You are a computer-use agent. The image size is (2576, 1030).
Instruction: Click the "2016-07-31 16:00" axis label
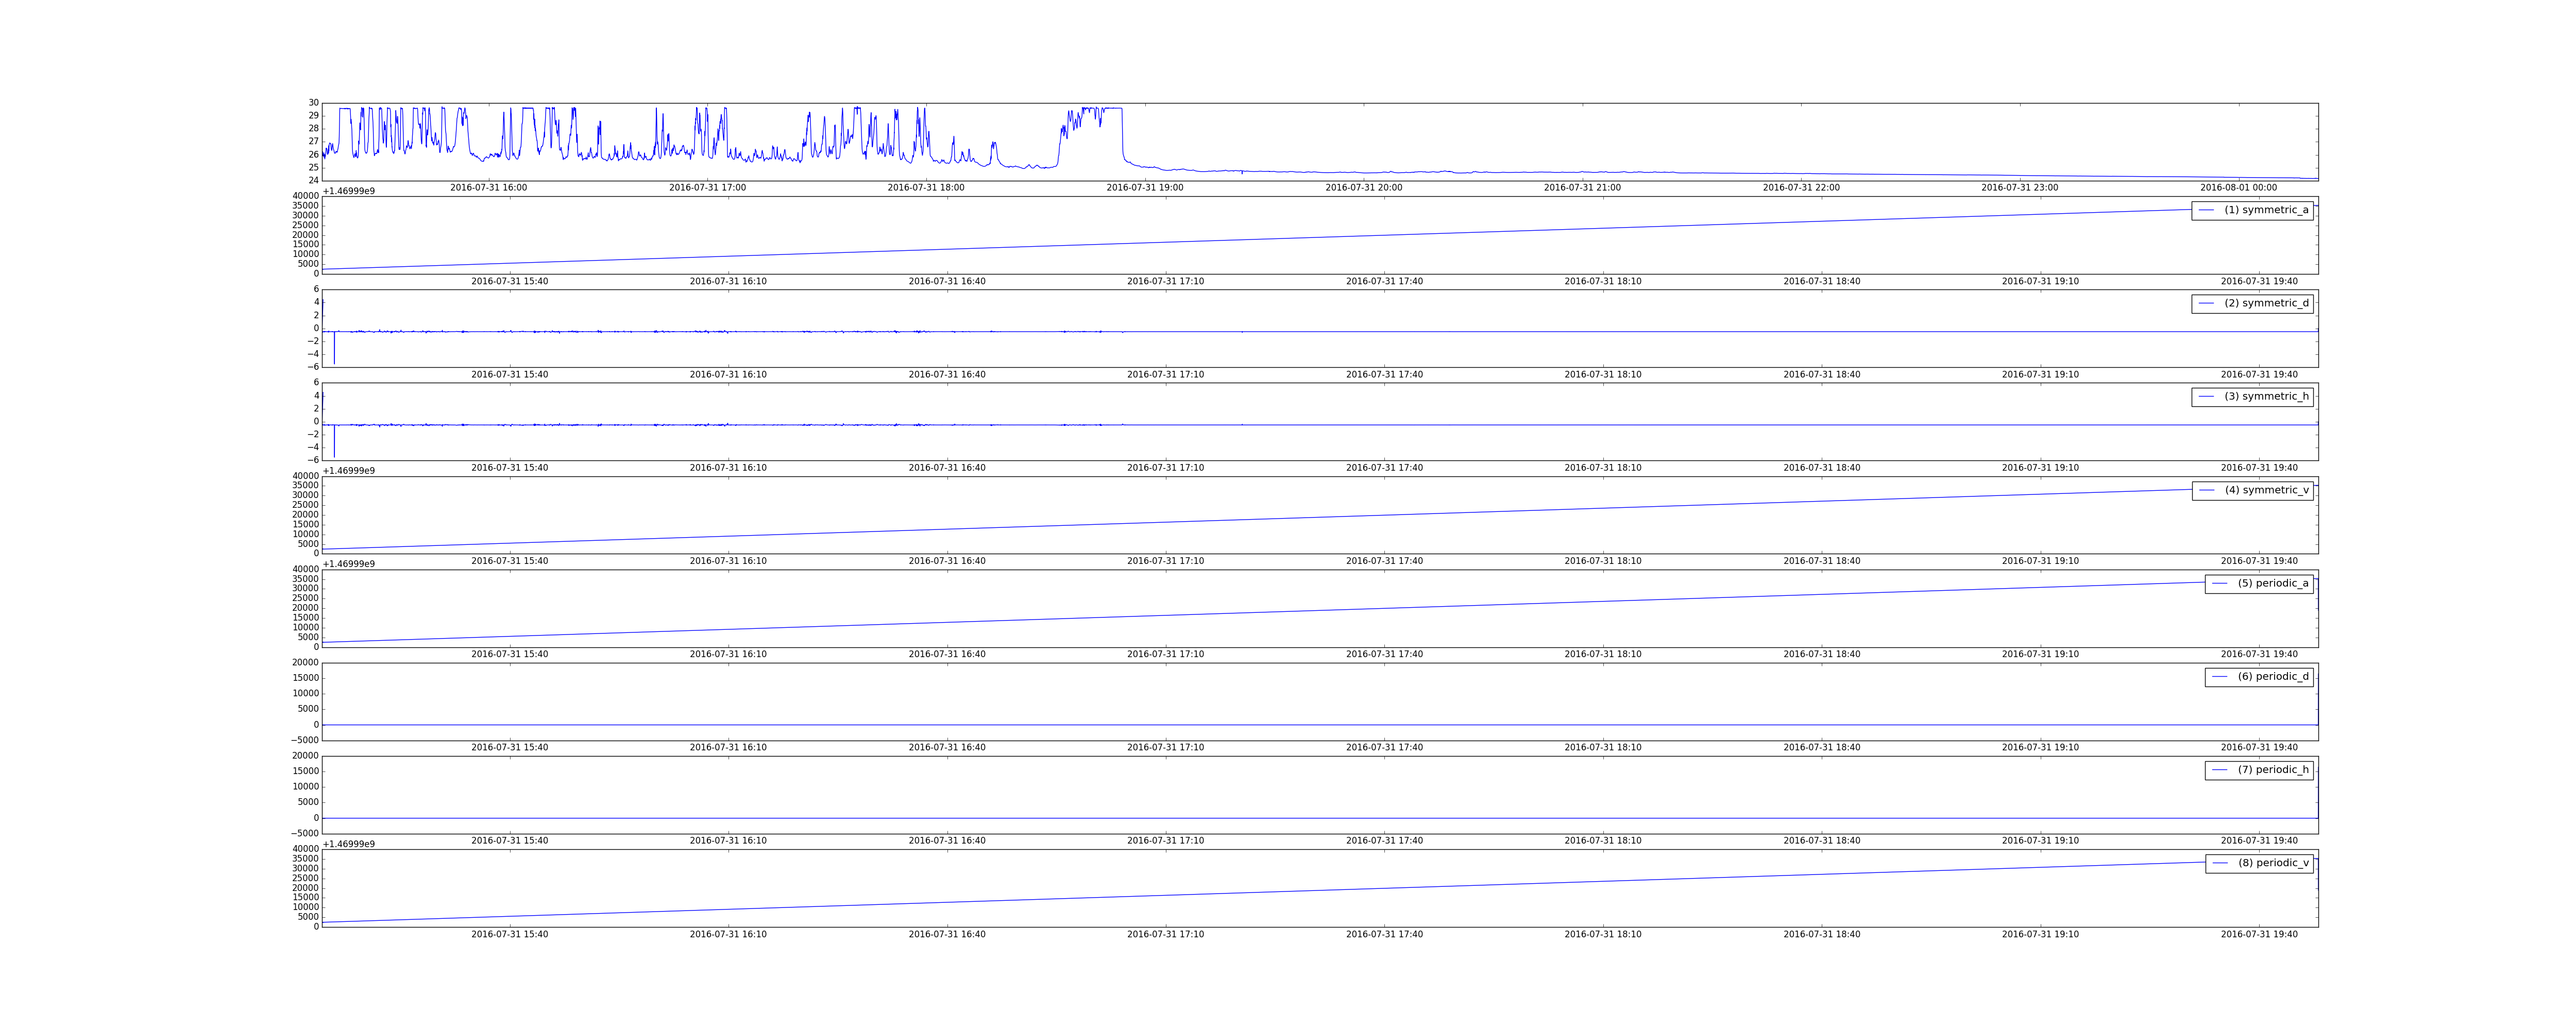coord(488,188)
